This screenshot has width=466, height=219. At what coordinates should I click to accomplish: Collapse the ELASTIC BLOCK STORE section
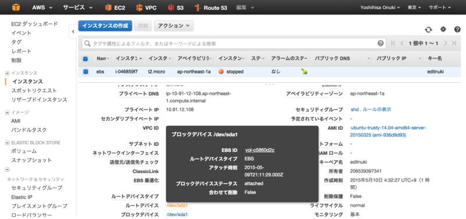coord(8,143)
